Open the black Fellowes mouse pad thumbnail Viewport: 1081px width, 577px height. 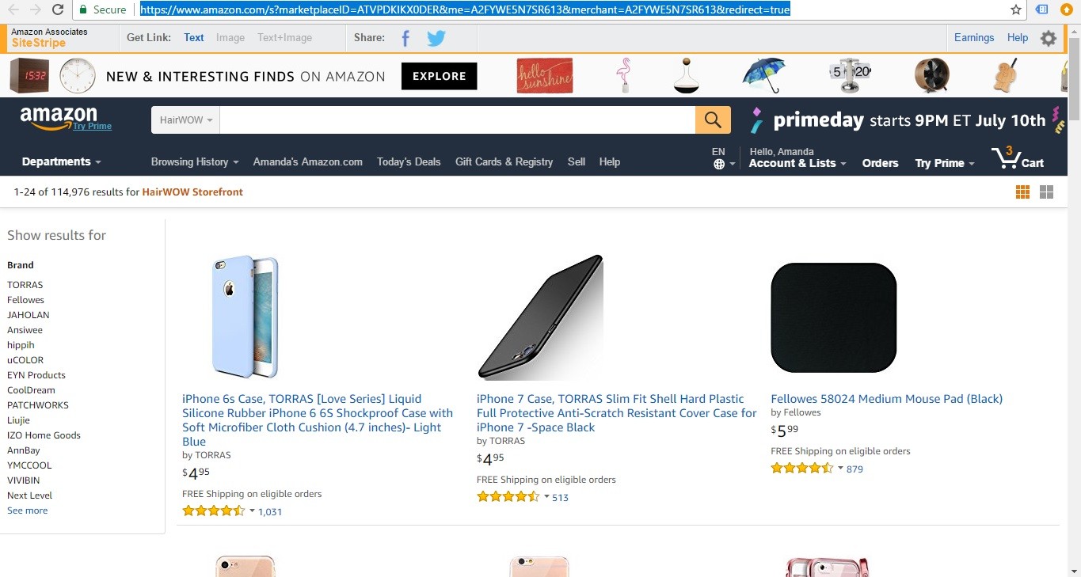coord(833,317)
